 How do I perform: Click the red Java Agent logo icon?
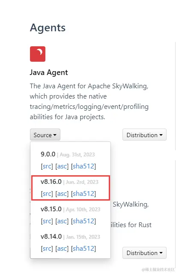click(38, 54)
